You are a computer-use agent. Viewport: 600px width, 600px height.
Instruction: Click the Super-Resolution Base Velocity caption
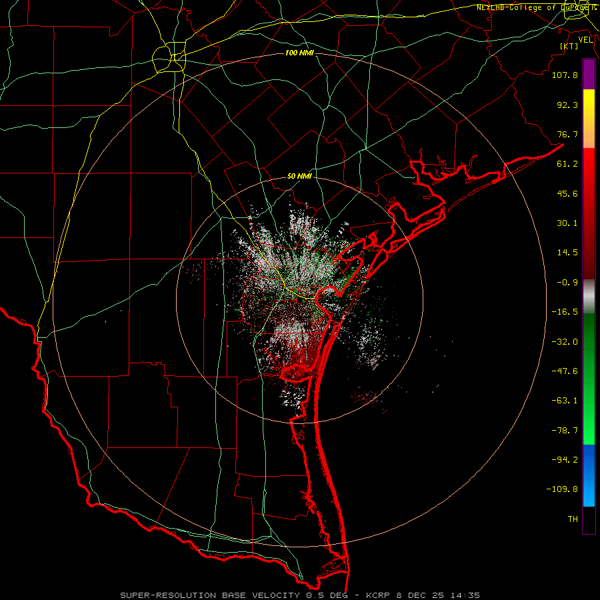[299, 595]
